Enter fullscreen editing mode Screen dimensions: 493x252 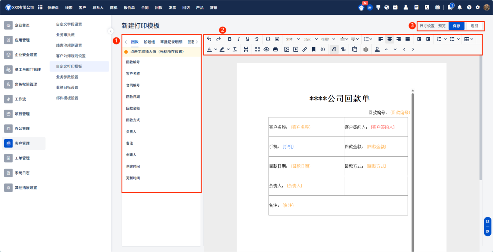click(257, 49)
